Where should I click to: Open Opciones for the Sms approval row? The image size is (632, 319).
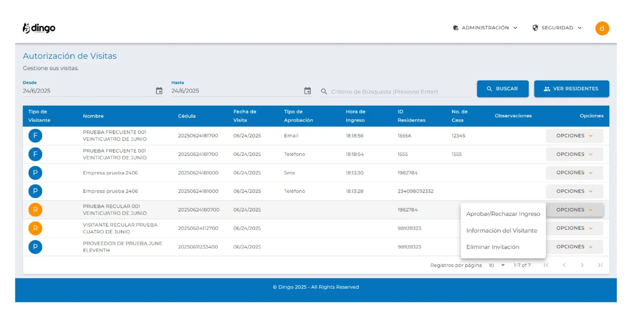point(574,173)
